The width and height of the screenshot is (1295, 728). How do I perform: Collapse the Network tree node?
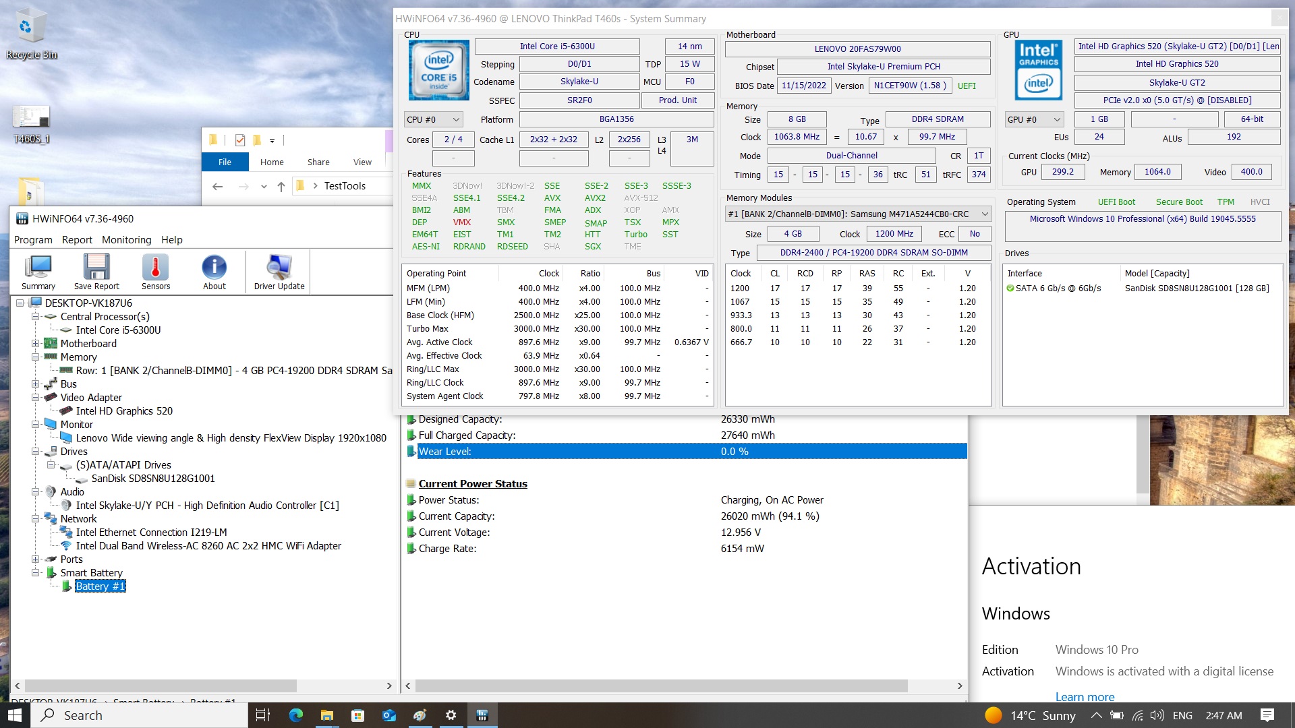tap(35, 519)
